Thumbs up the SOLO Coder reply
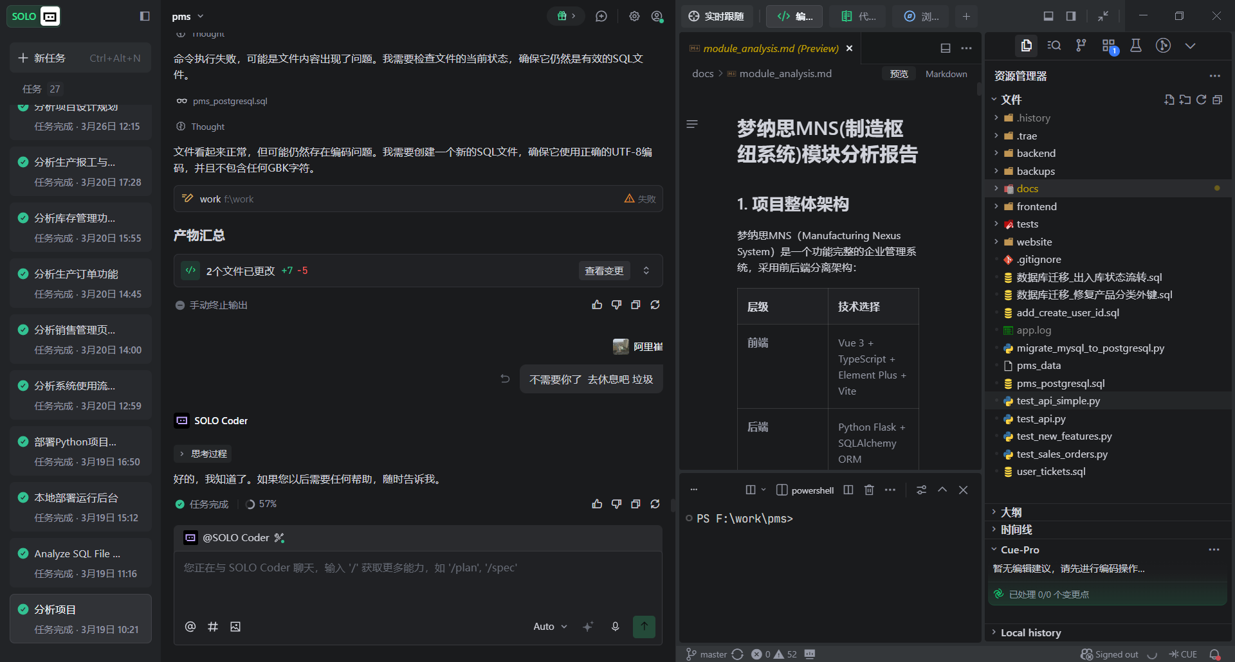The width and height of the screenshot is (1235, 662). click(x=597, y=504)
